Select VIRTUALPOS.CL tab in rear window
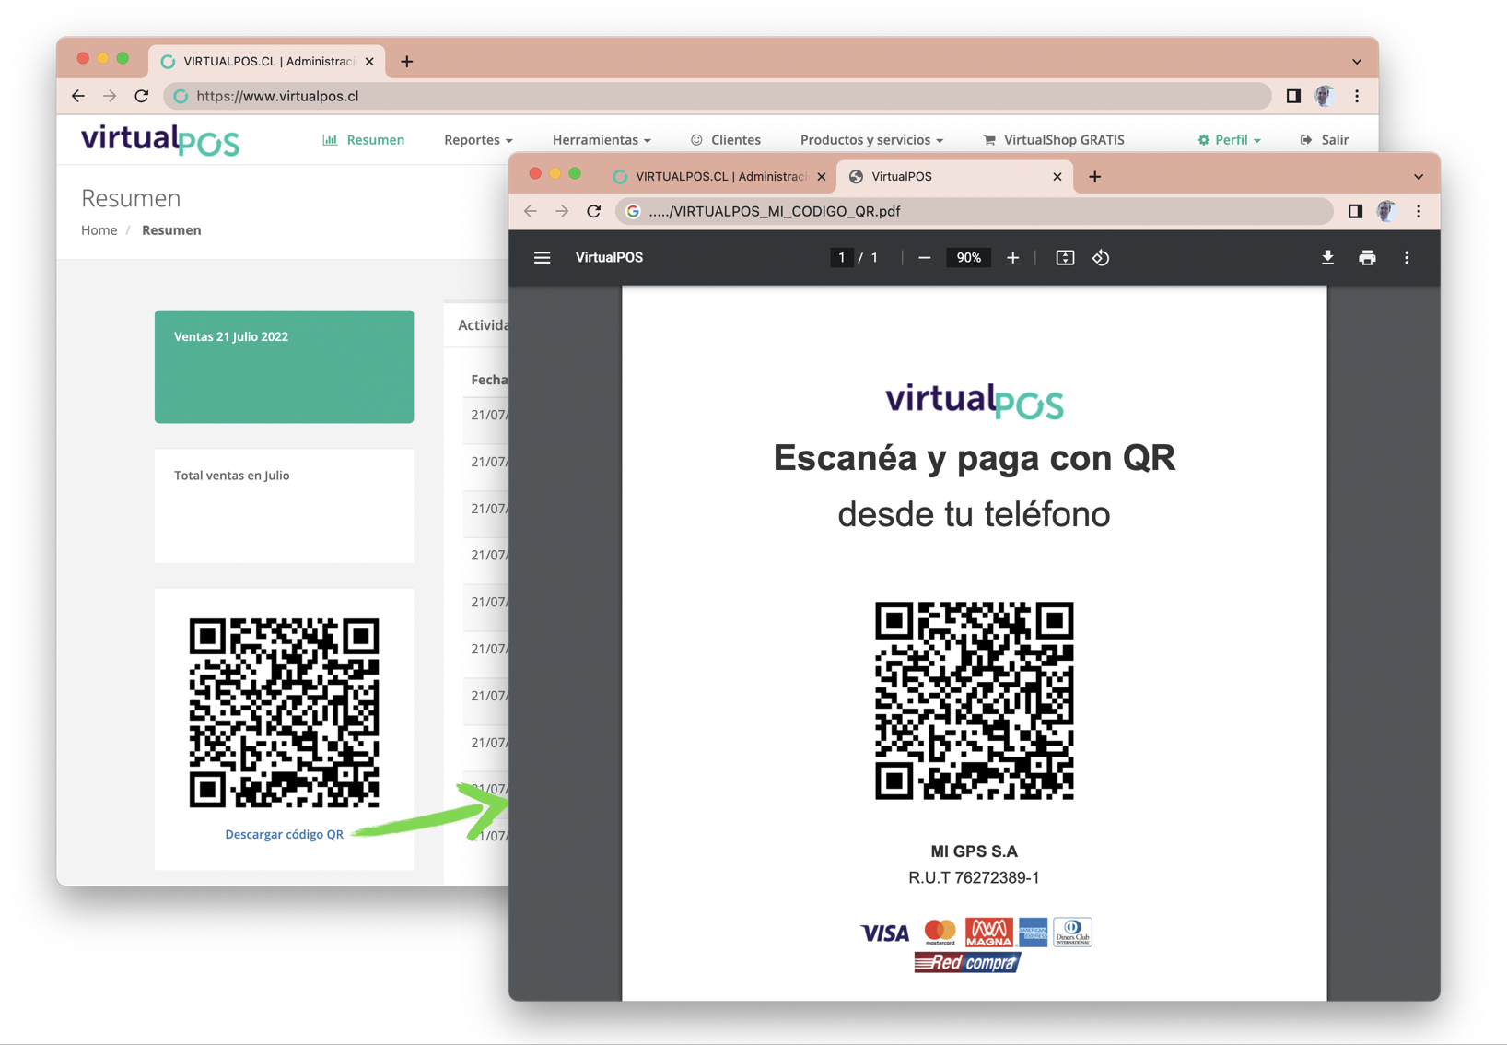 tap(267, 62)
